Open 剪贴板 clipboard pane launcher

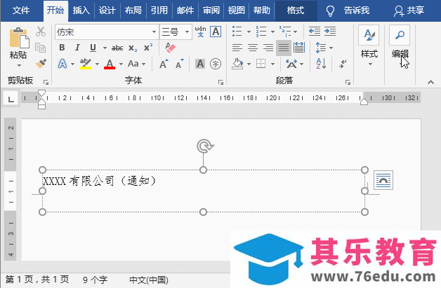pyautogui.click(x=46, y=82)
